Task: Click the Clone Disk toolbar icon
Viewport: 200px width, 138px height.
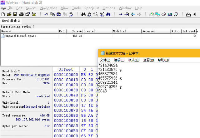Action: pyautogui.click(x=157, y=14)
